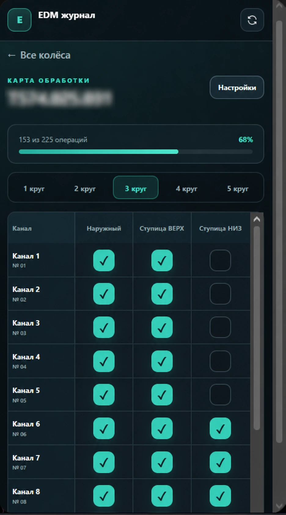Screen dimensions: 286x515
Task: Uncheck Ступица ВЕРХ for Канал 5
Action: coord(162,395)
